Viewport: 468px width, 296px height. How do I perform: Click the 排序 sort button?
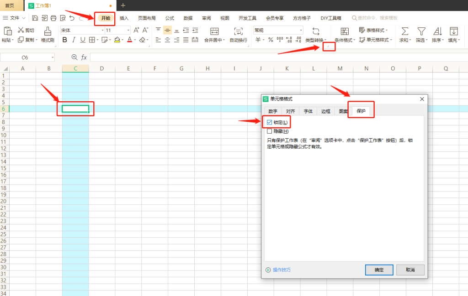[437, 35]
